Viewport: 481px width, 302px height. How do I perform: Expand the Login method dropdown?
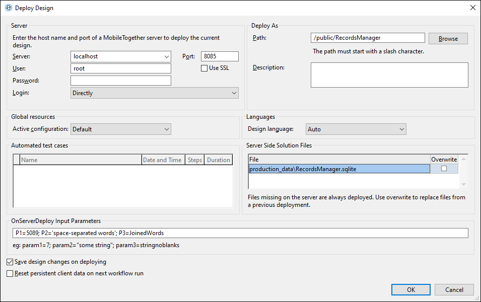(234, 93)
